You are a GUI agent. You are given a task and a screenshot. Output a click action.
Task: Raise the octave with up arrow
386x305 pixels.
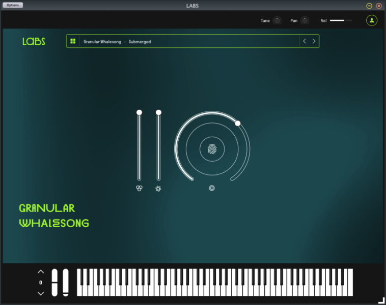point(41,272)
